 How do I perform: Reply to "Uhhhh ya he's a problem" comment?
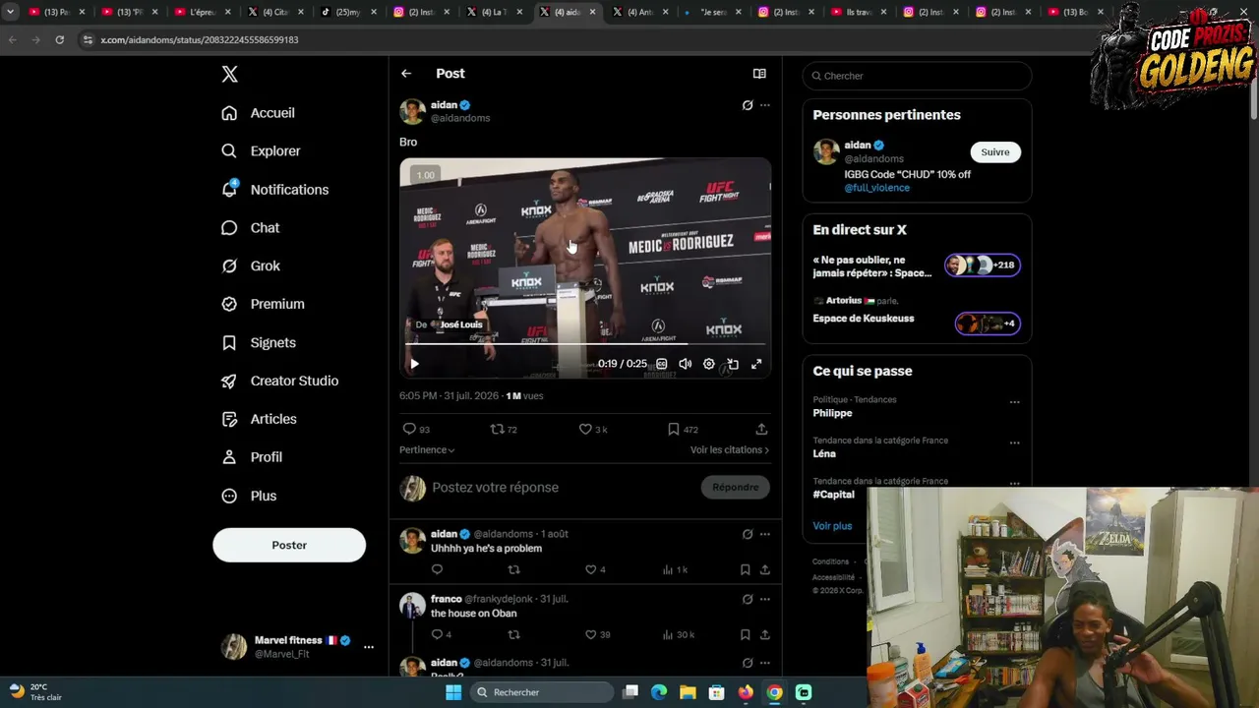[x=437, y=569]
